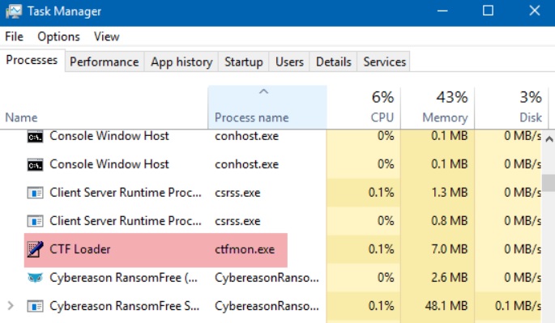Click the Cybereason RansomFree owl icon

35,278
